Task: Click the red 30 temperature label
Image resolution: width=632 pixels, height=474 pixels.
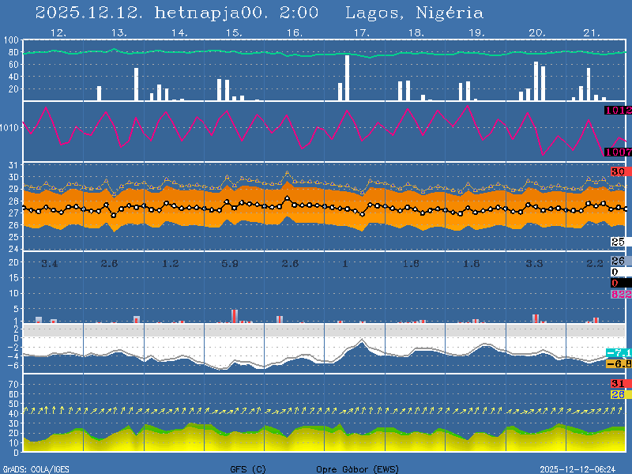Action: (x=618, y=171)
